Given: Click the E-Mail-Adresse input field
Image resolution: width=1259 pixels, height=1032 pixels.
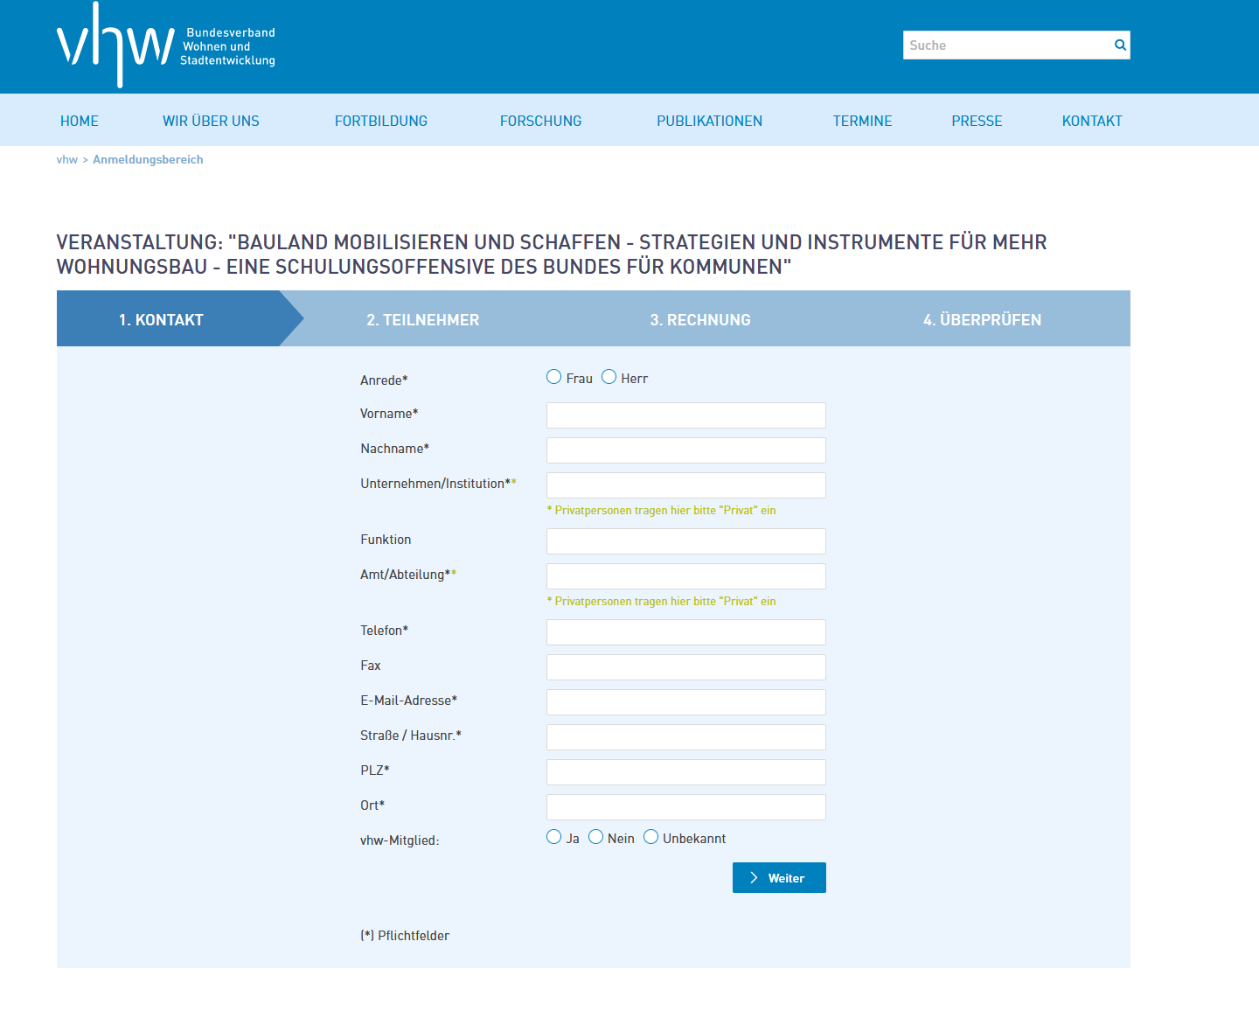Looking at the screenshot, I should (686, 702).
